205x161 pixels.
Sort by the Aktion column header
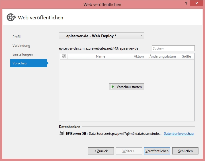point(139,56)
